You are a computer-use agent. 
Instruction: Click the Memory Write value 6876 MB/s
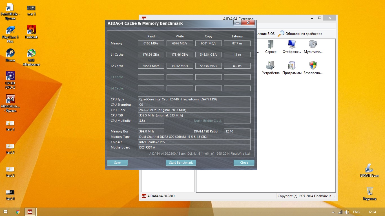(x=180, y=43)
